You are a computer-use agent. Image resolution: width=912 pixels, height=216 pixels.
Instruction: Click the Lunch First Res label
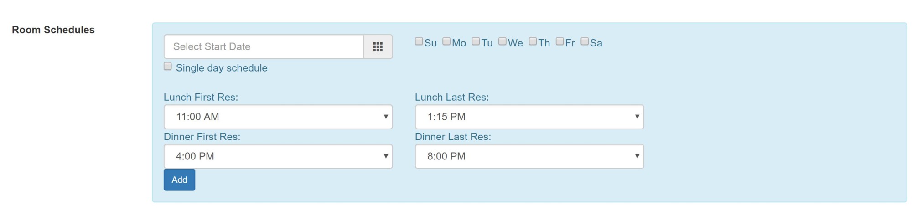[201, 97]
